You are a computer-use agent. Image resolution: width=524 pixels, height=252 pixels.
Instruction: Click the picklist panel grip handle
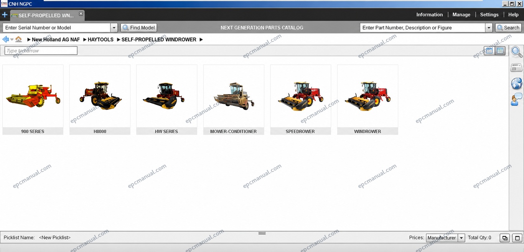262,233
